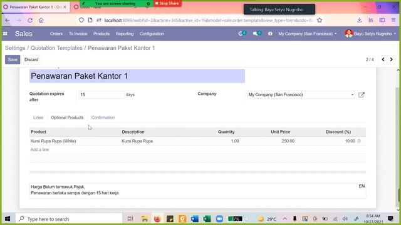Click Stop Share button
This screenshot has height=225, width=401.
[167, 3]
